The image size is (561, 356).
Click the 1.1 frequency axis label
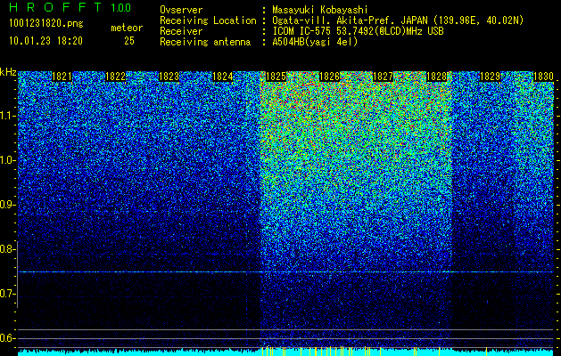tap(7, 116)
